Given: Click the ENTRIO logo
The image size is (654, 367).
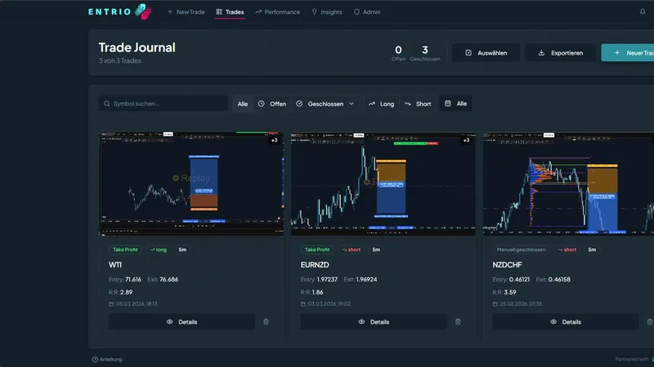Looking at the screenshot, I should point(119,11).
